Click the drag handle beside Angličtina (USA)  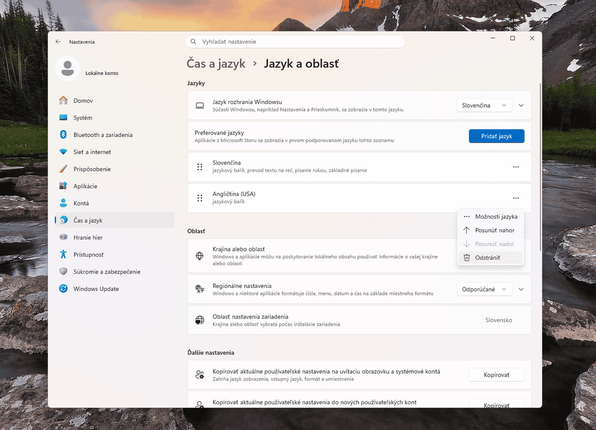point(200,198)
